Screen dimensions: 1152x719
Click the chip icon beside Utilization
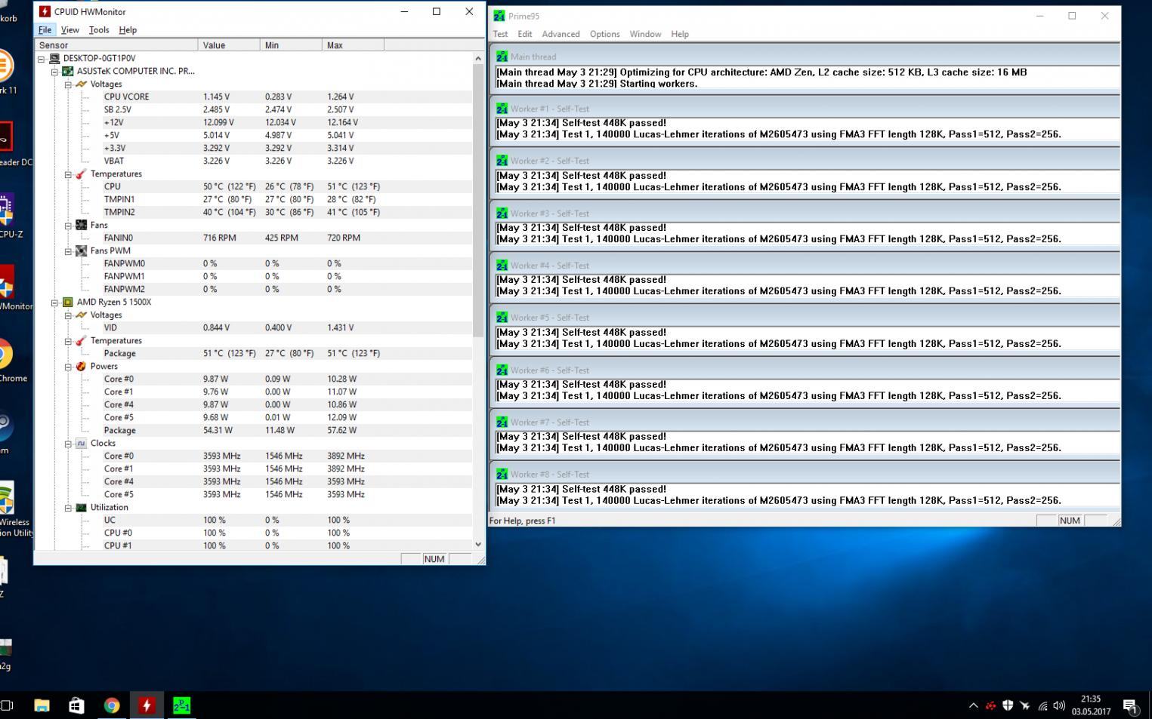[81, 507]
